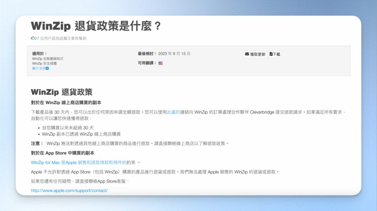Viewport: 377px width, 211px height.
Task: Click the text 27 位用戶認為這篇文章有幫助
Action: pyautogui.click(x=61, y=38)
